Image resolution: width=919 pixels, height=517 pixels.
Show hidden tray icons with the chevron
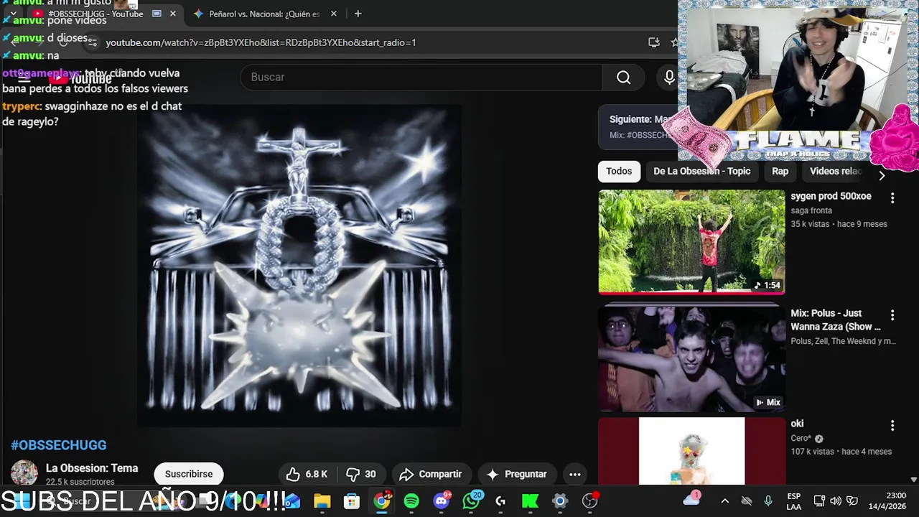[x=724, y=501]
